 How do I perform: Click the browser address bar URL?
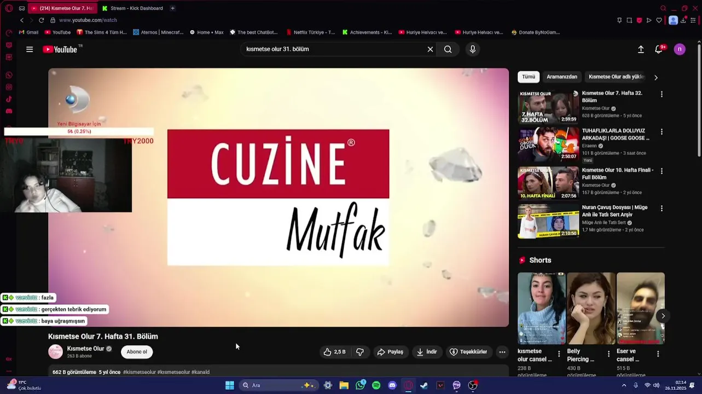88,20
